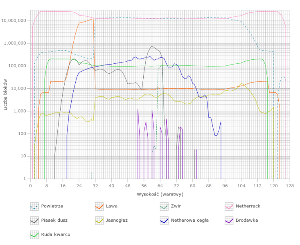Click the pink Netherrack legend icon
300x245 pixels.
tap(229, 206)
